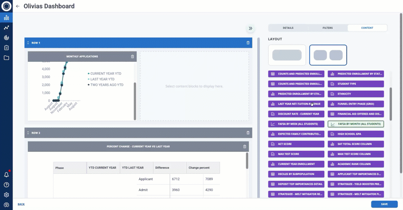The width and height of the screenshot is (403, 210).
Task: Open settings gear in sidebar
Action: coord(6,195)
